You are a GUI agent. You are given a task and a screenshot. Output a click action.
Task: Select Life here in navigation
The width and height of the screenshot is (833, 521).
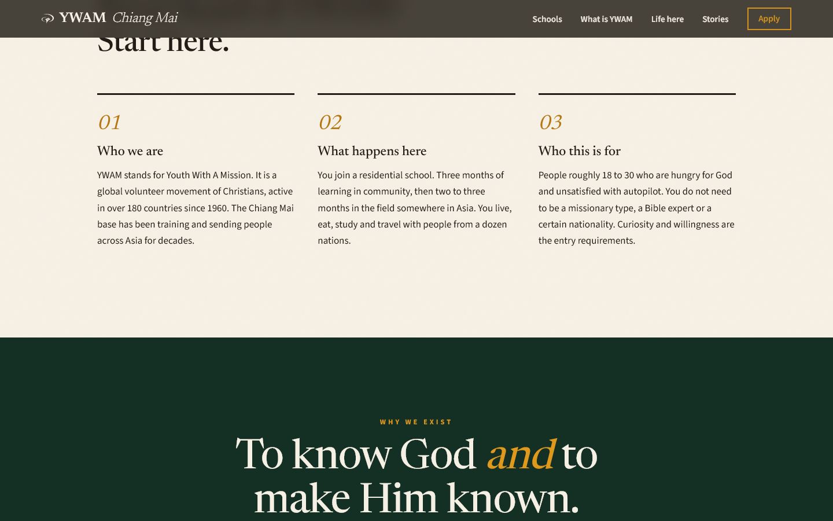coord(667,19)
